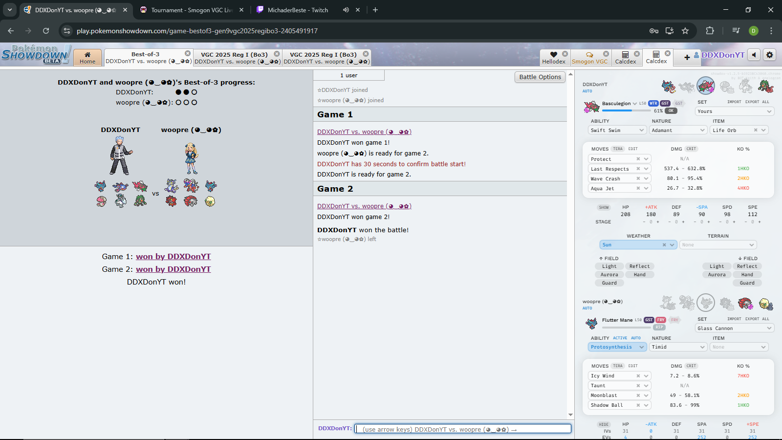Click EXPORT for Basculegion's set
The image size is (782, 440).
click(752, 102)
